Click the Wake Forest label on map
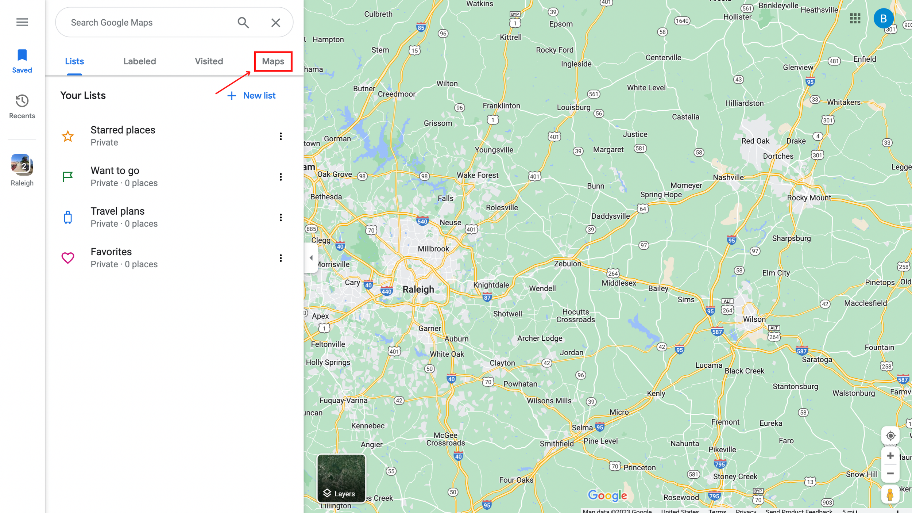This screenshot has width=912, height=513. (x=477, y=175)
